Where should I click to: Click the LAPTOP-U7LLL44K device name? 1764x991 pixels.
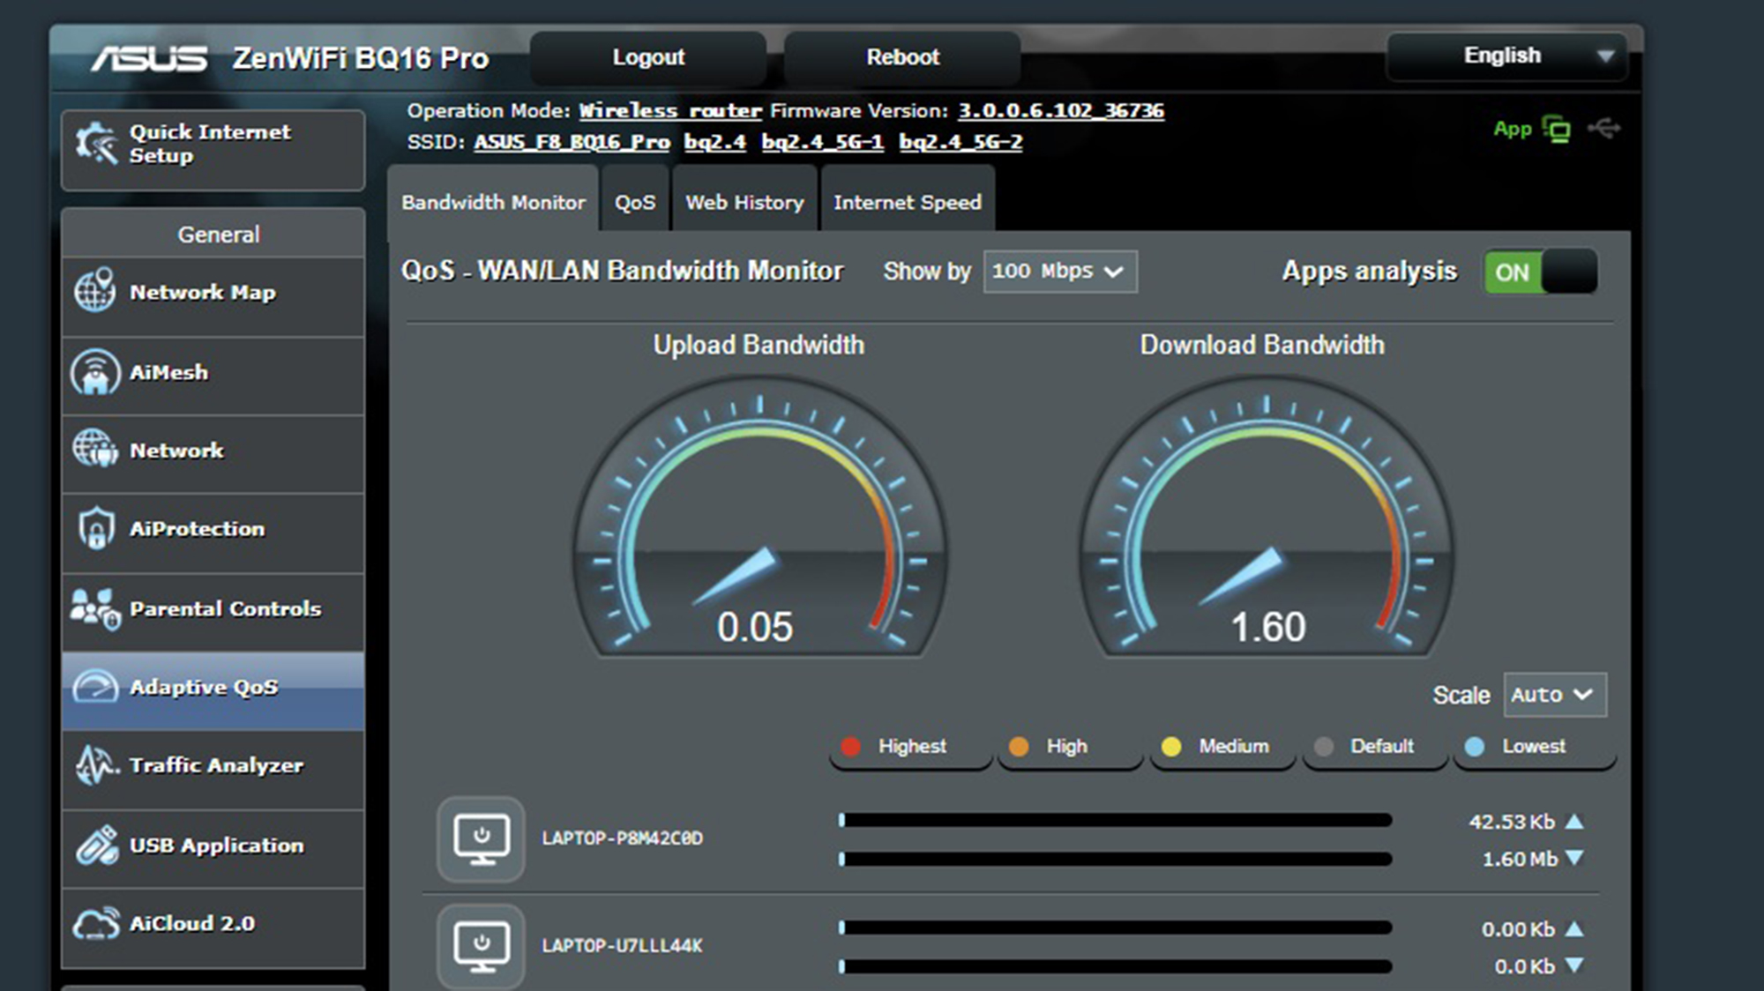[x=622, y=946]
